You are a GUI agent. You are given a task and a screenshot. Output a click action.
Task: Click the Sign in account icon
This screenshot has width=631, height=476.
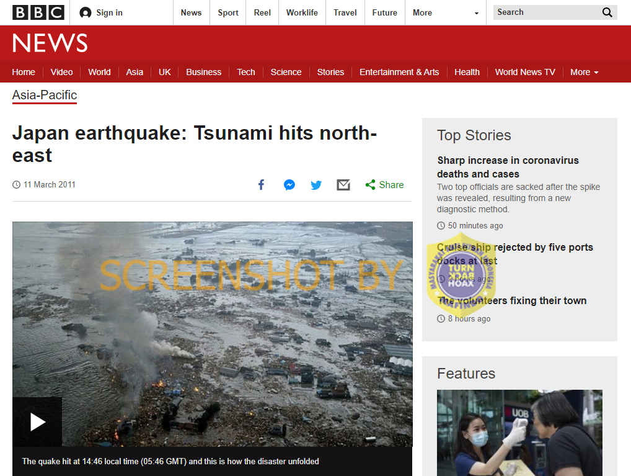point(86,13)
